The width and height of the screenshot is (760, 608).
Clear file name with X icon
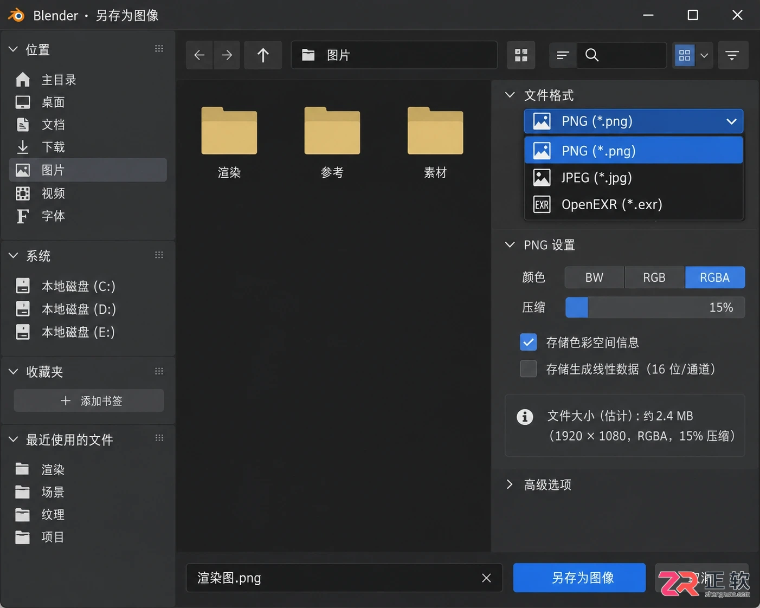pos(486,578)
